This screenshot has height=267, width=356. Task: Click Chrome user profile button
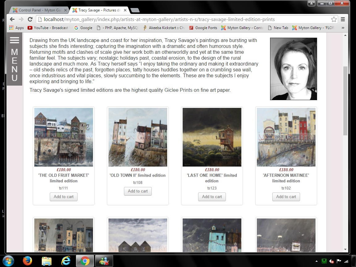click(311, 3)
